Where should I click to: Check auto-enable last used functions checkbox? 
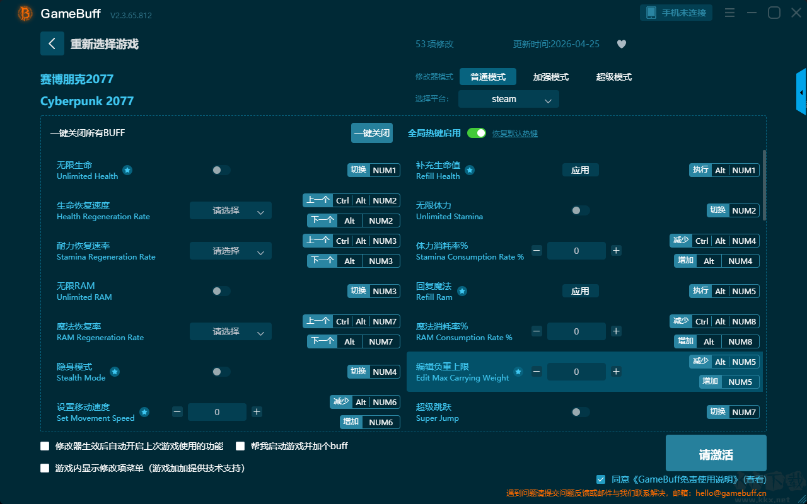[x=45, y=446]
